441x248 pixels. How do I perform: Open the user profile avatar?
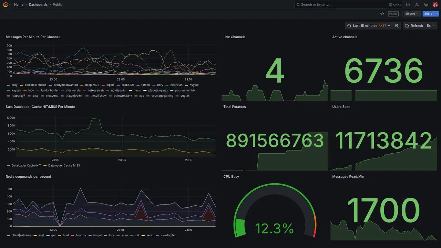pyautogui.click(x=435, y=4)
